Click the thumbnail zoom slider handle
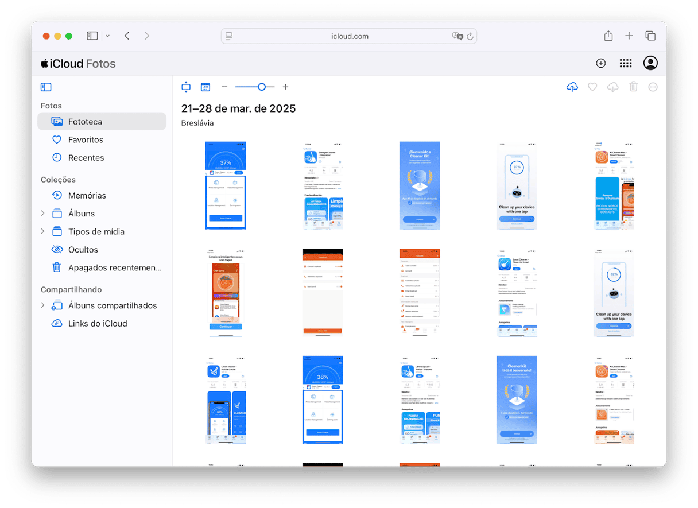Screen dimensions: 698x508 262,87
